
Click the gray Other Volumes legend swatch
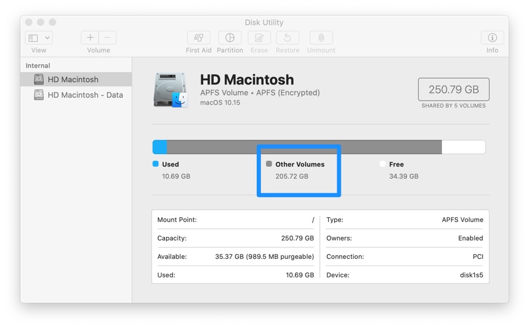tap(269, 164)
